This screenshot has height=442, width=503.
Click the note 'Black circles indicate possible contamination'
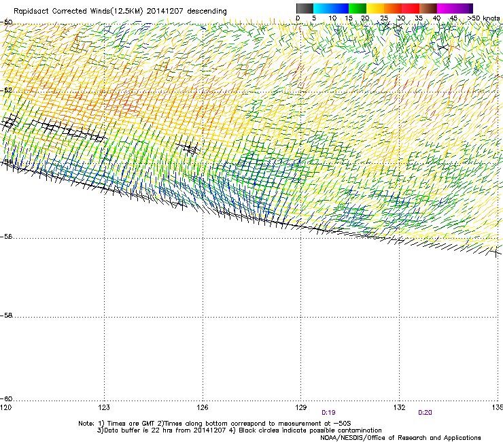pyautogui.click(x=310, y=430)
